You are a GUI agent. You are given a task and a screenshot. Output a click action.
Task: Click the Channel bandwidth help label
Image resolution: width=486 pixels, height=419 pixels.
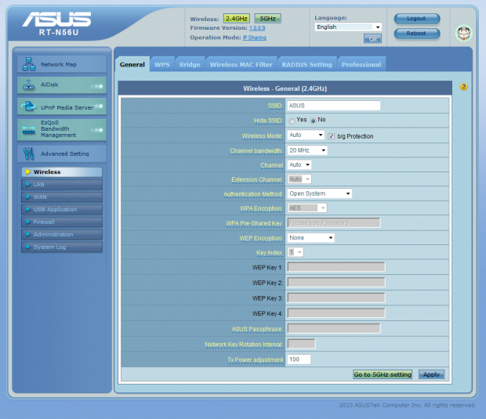tap(256, 151)
